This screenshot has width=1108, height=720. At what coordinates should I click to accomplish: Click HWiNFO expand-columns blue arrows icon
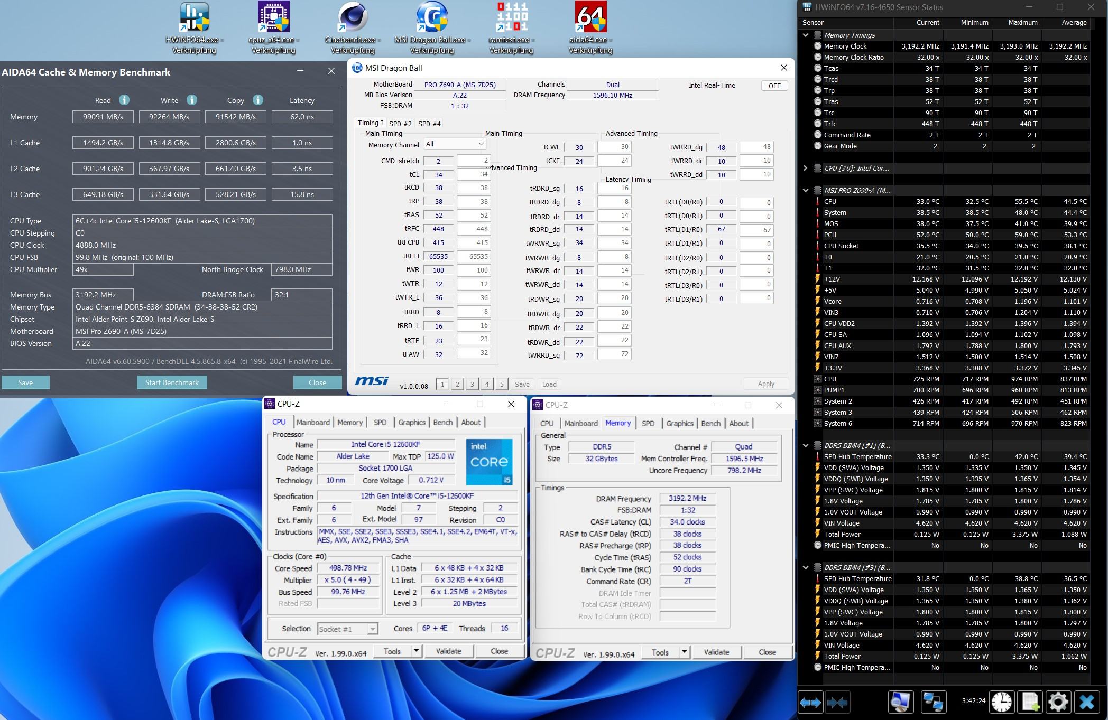(x=810, y=702)
